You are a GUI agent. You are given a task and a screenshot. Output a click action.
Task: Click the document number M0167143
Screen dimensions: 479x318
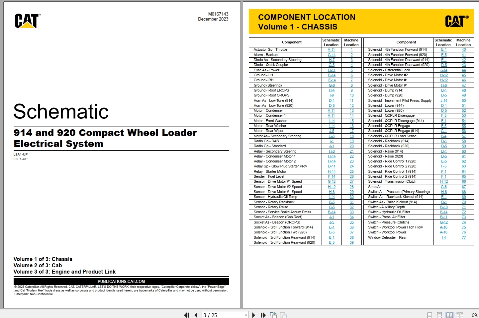coord(218,14)
